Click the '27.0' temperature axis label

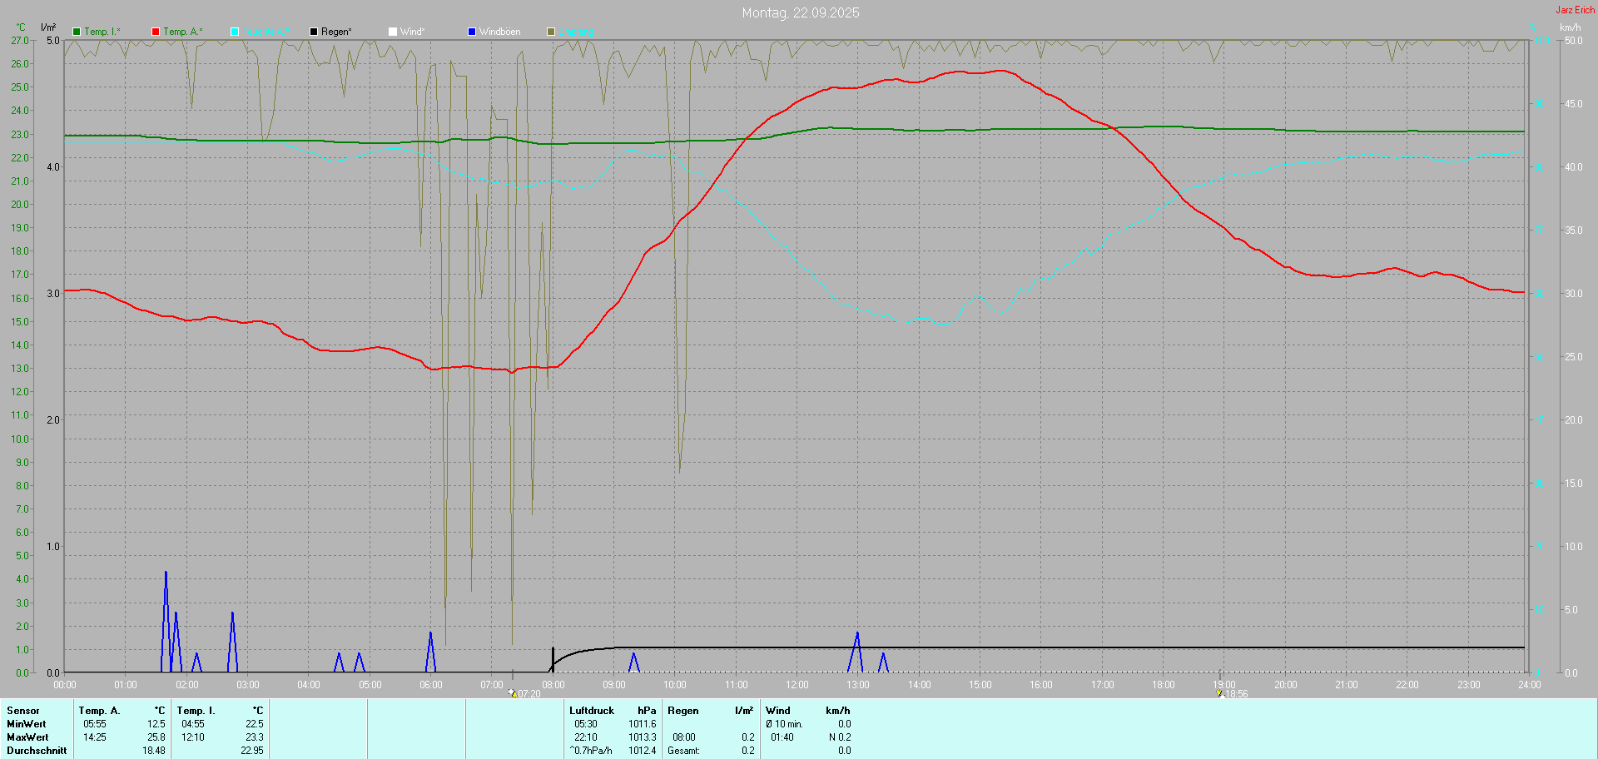(x=20, y=40)
